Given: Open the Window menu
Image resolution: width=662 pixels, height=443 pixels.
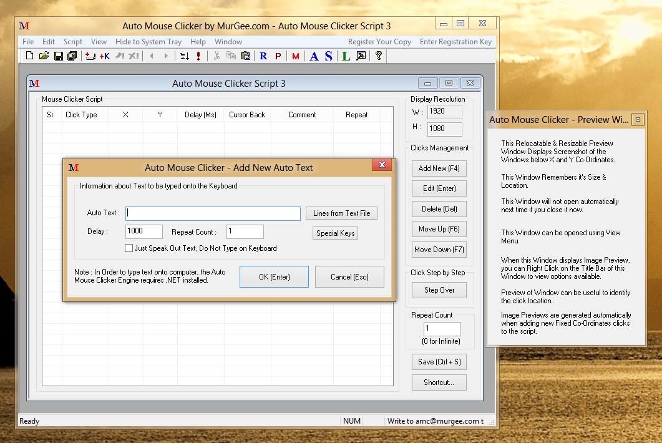Looking at the screenshot, I should (228, 41).
